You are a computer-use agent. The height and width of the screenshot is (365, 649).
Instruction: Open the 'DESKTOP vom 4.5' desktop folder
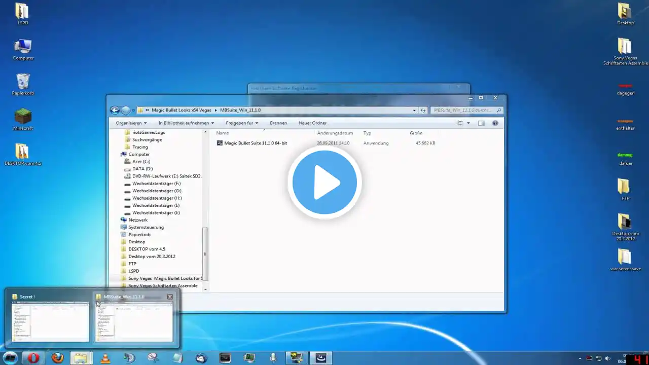[23, 155]
